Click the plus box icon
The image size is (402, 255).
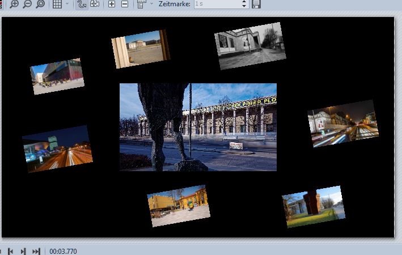(112, 4)
